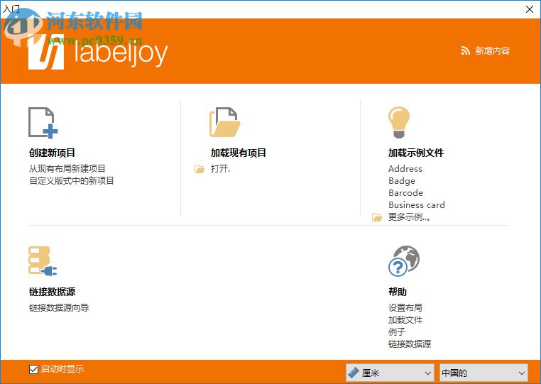Click the small folder icon beside 打开
The width and height of the screenshot is (541, 384).
tap(200, 169)
